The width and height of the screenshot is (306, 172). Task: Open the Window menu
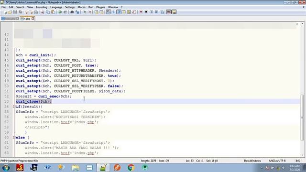pos(113,7)
